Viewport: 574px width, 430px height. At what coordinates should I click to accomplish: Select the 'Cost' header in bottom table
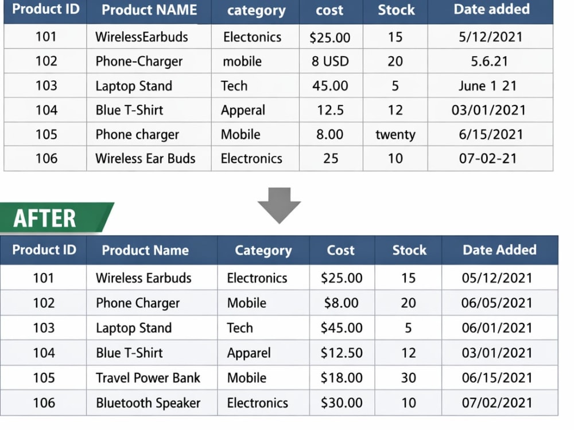click(340, 250)
